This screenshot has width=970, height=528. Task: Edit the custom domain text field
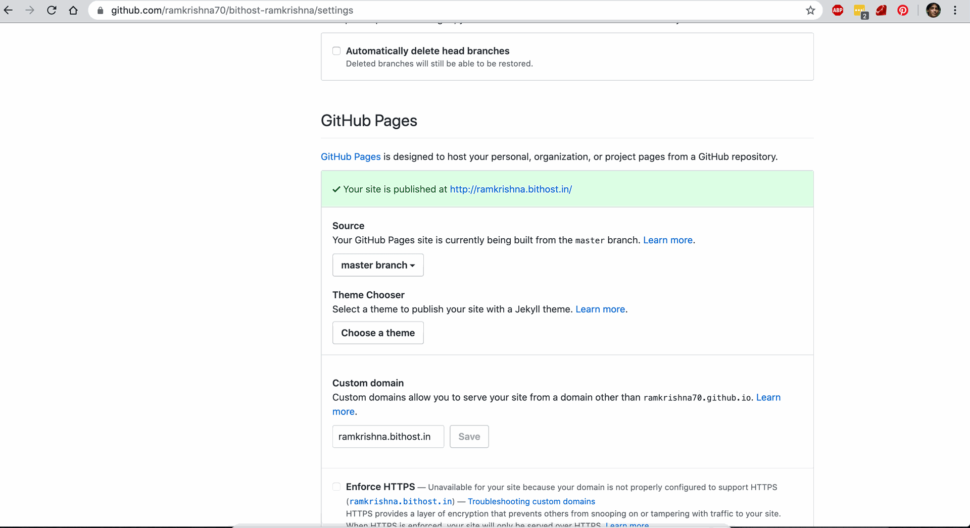coord(388,437)
